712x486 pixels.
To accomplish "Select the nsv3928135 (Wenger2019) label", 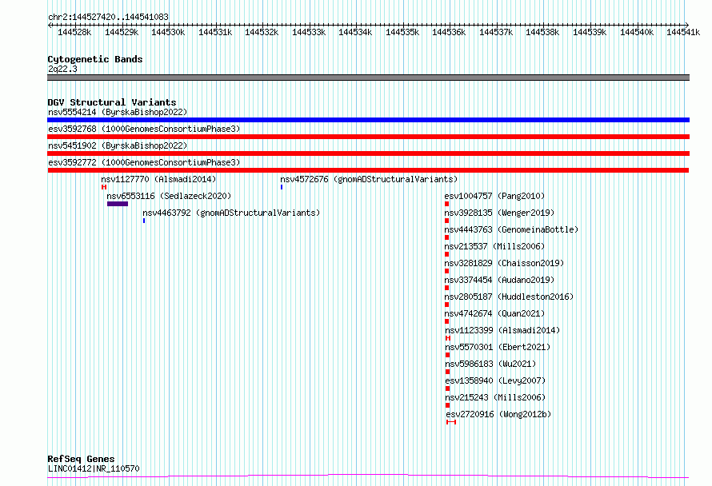I will click(x=499, y=213).
